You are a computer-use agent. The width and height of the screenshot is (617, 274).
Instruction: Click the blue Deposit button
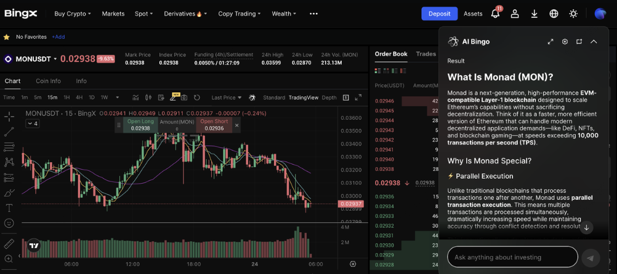coord(439,14)
